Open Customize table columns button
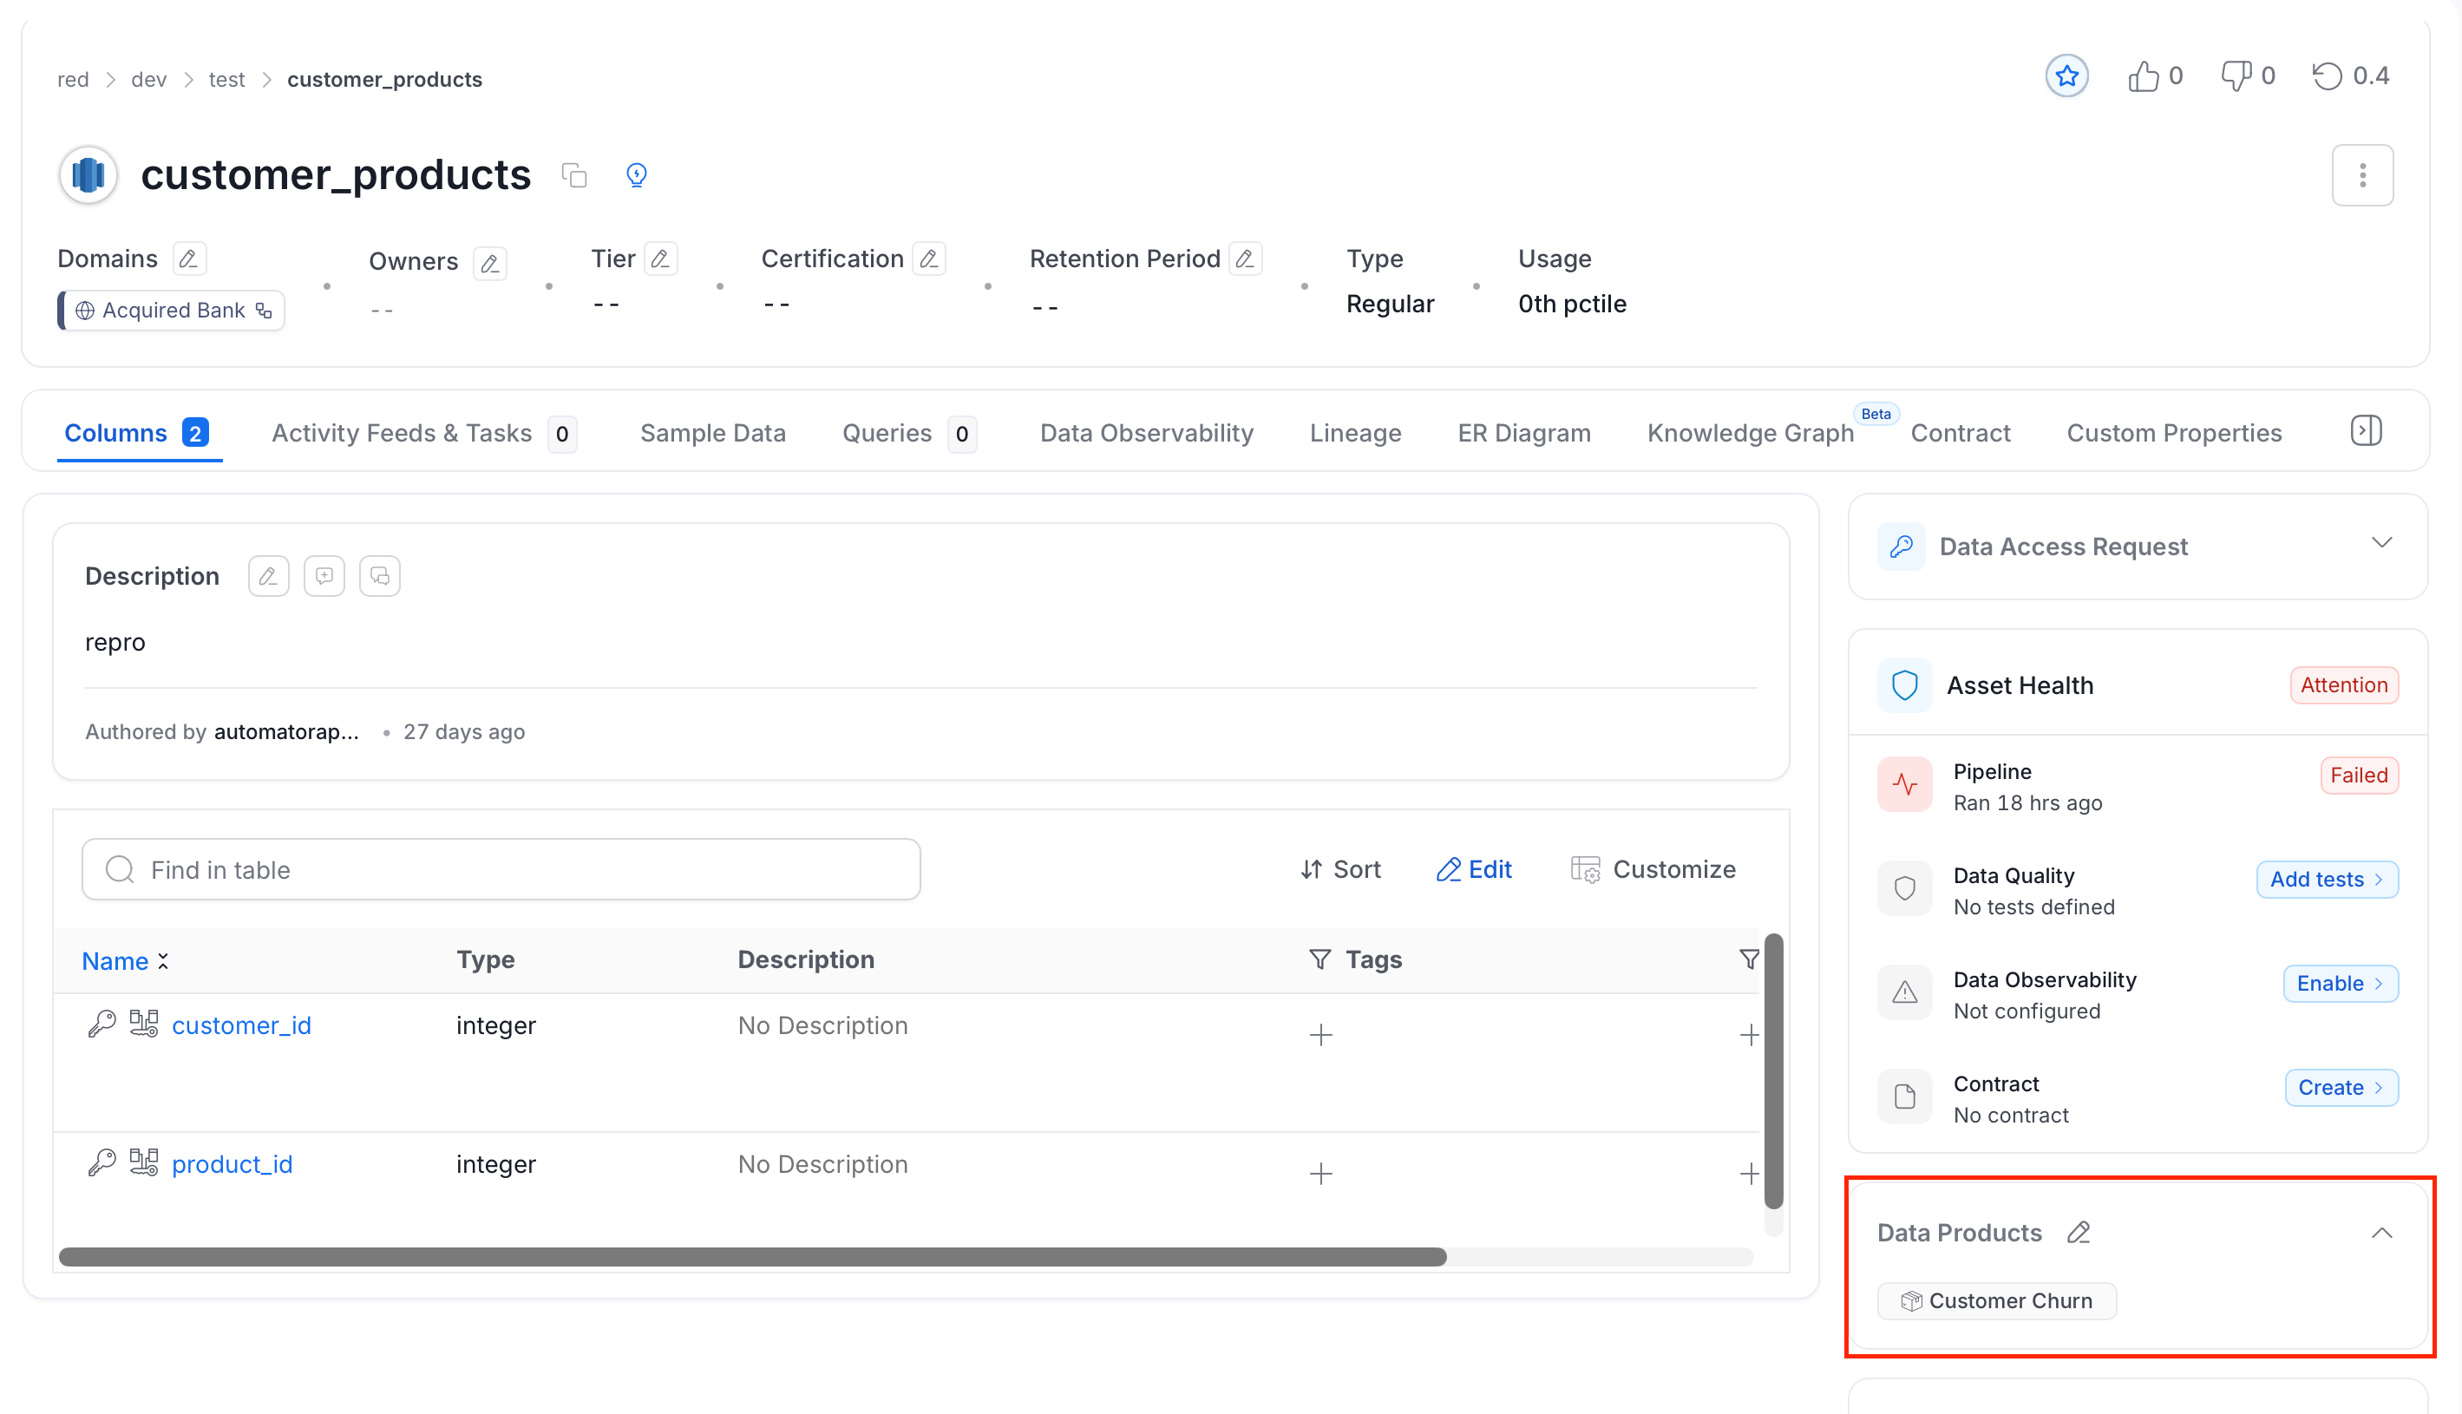Screen dimensions: 2462x1414 1653,869
